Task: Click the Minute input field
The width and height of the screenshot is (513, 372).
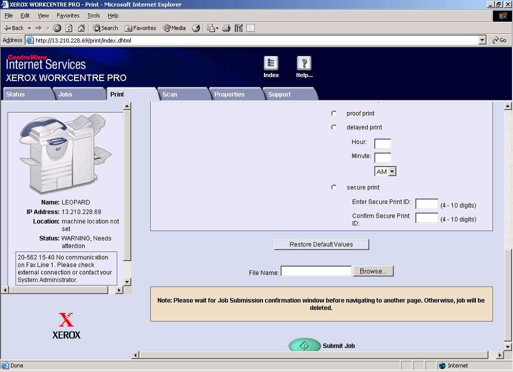Action: click(x=382, y=158)
